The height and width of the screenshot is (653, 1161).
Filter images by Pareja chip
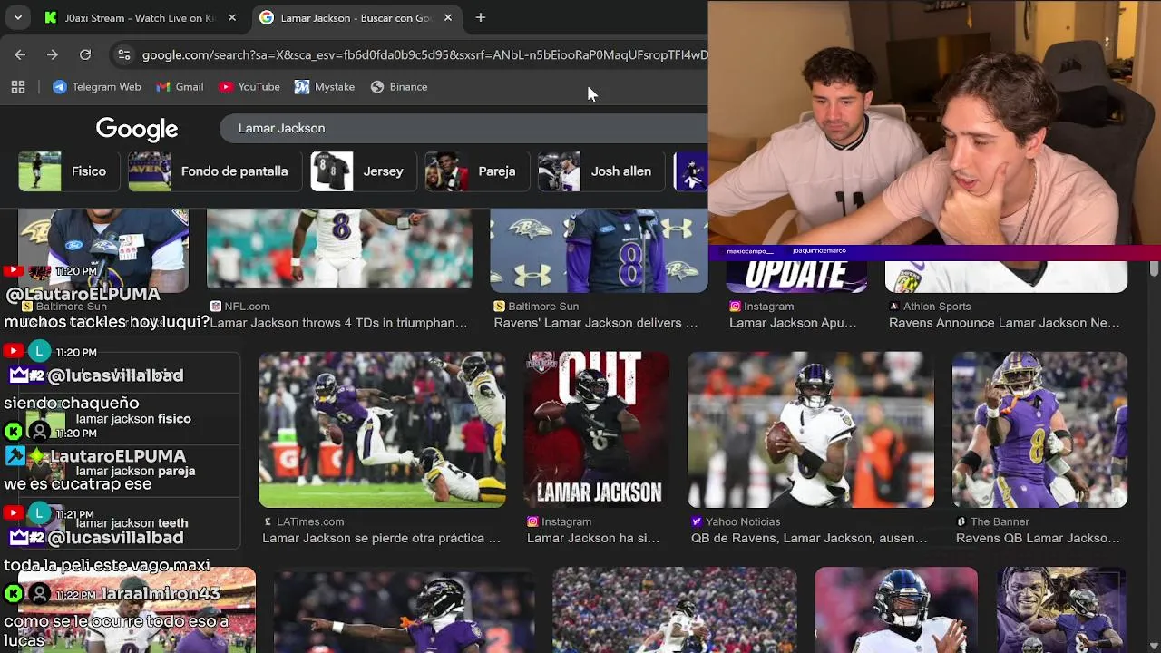click(477, 171)
